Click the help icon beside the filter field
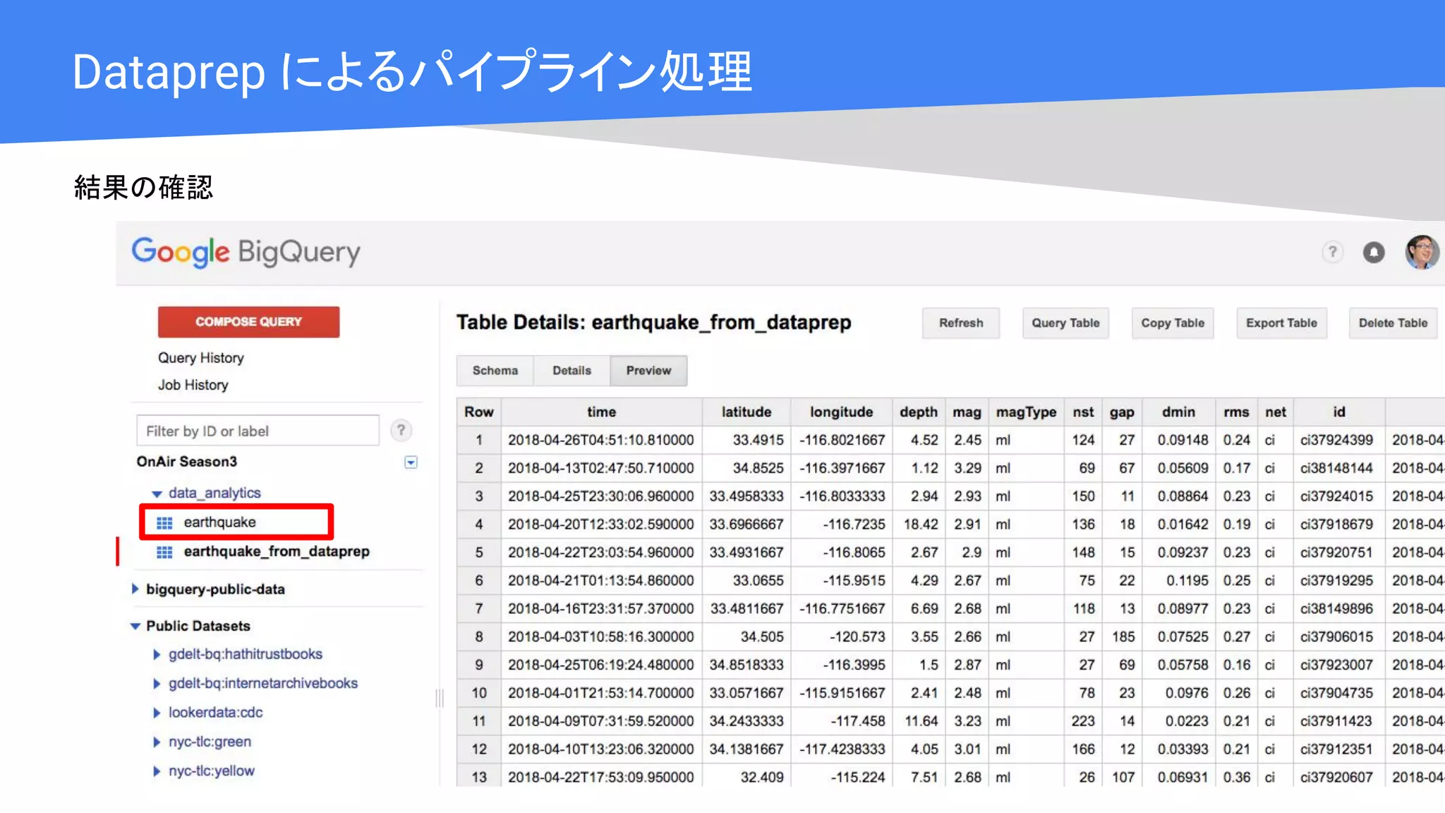Screen dimensions: 1445x813 (401, 430)
